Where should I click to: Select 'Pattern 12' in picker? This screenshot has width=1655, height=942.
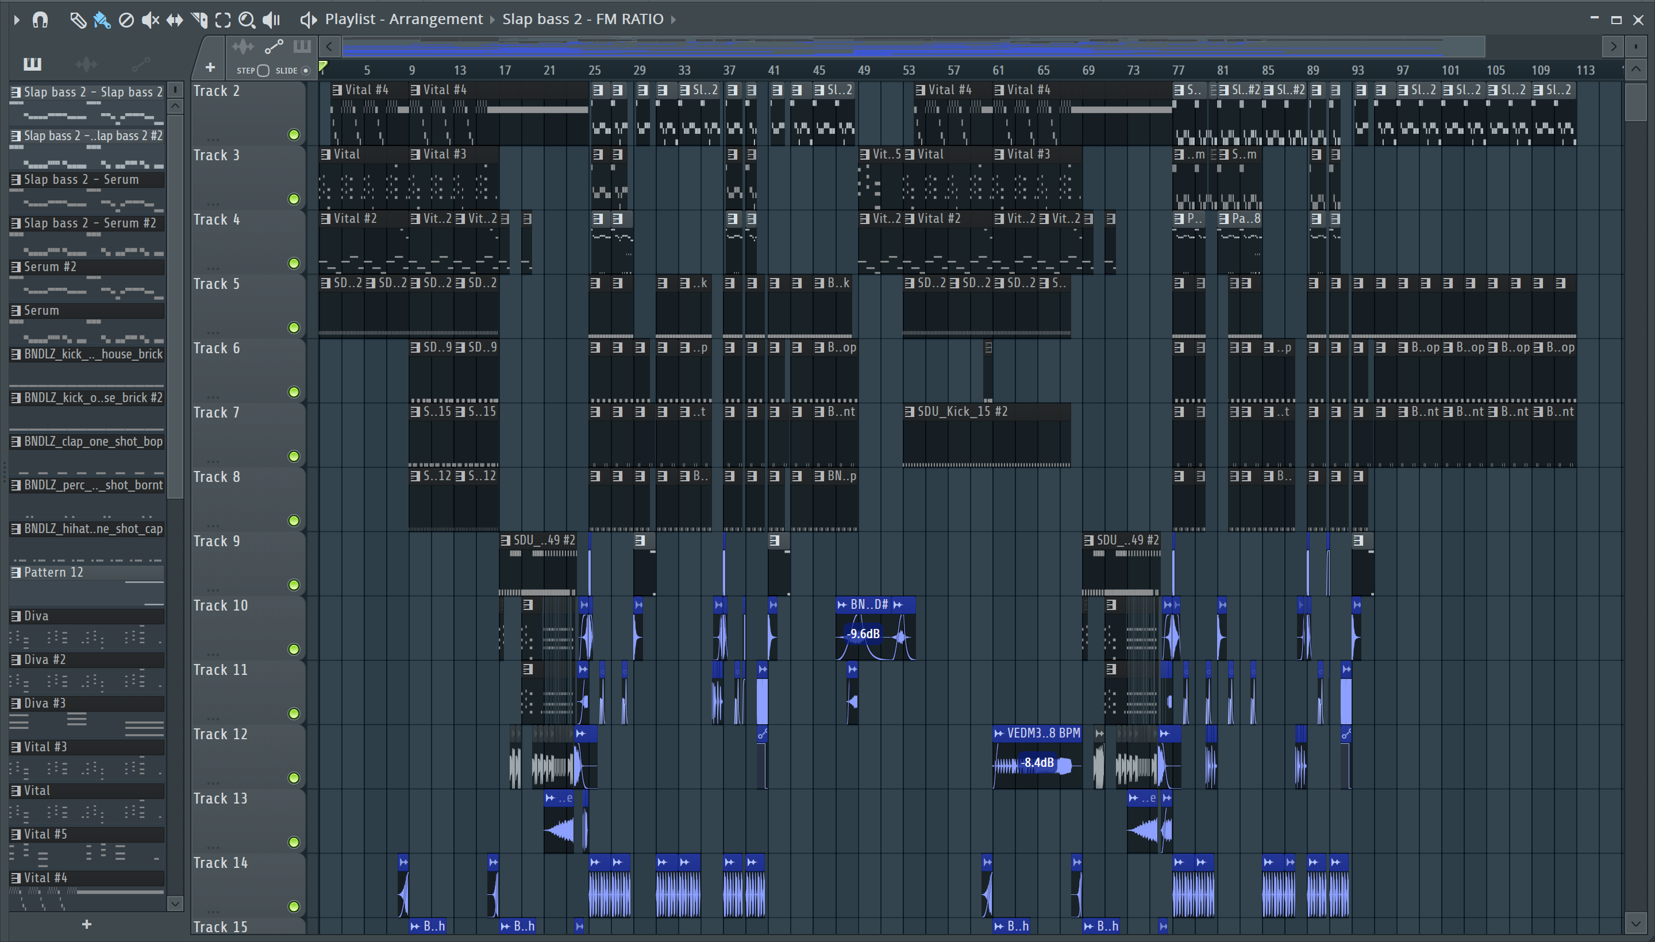(x=87, y=573)
